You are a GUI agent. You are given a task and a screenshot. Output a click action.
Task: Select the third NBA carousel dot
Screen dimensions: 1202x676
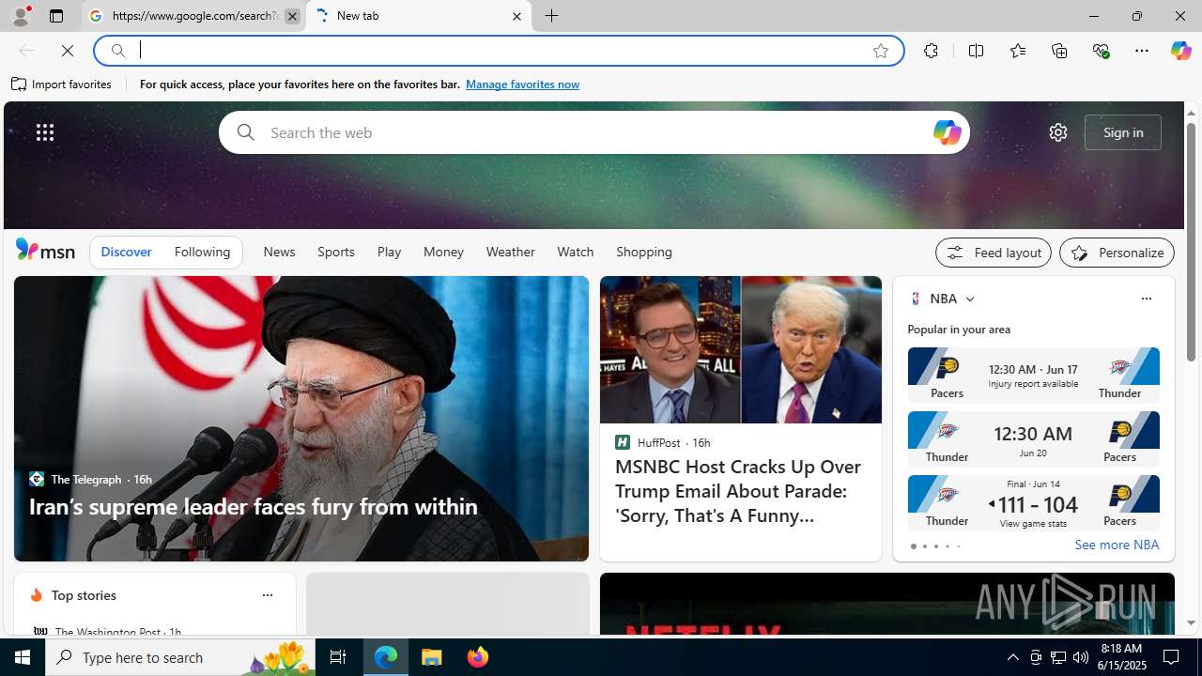click(x=935, y=546)
